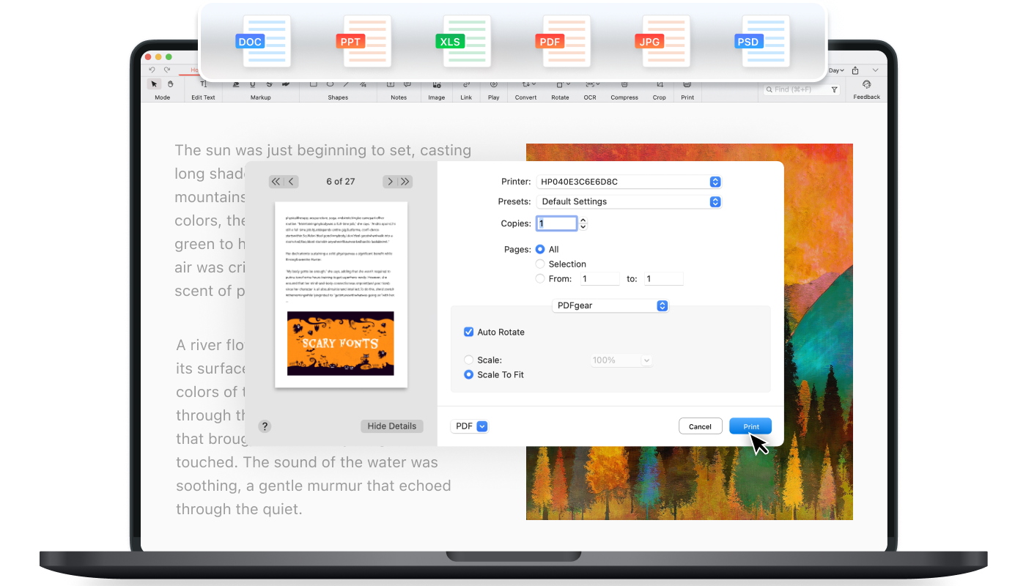This screenshot has width=1026, height=586.
Task: Open the Printer dropdown list
Action: (629, 182)
